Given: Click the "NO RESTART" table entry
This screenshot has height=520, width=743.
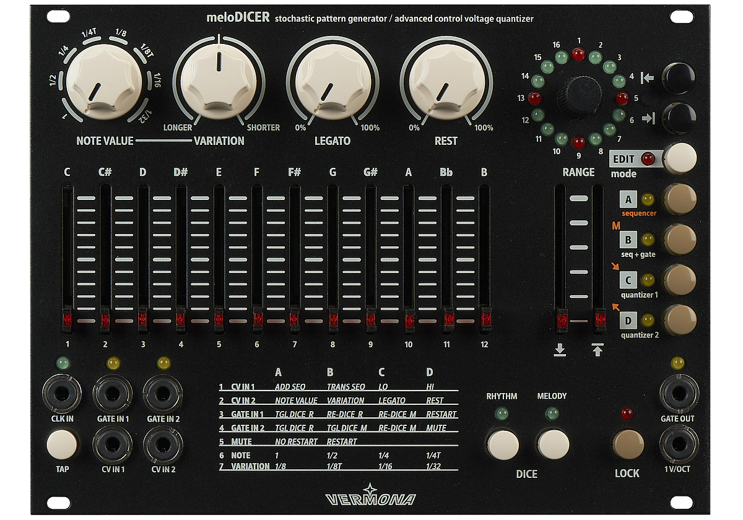Looking at the screenshot, I should pyautogui.click(x=296, y=442).
